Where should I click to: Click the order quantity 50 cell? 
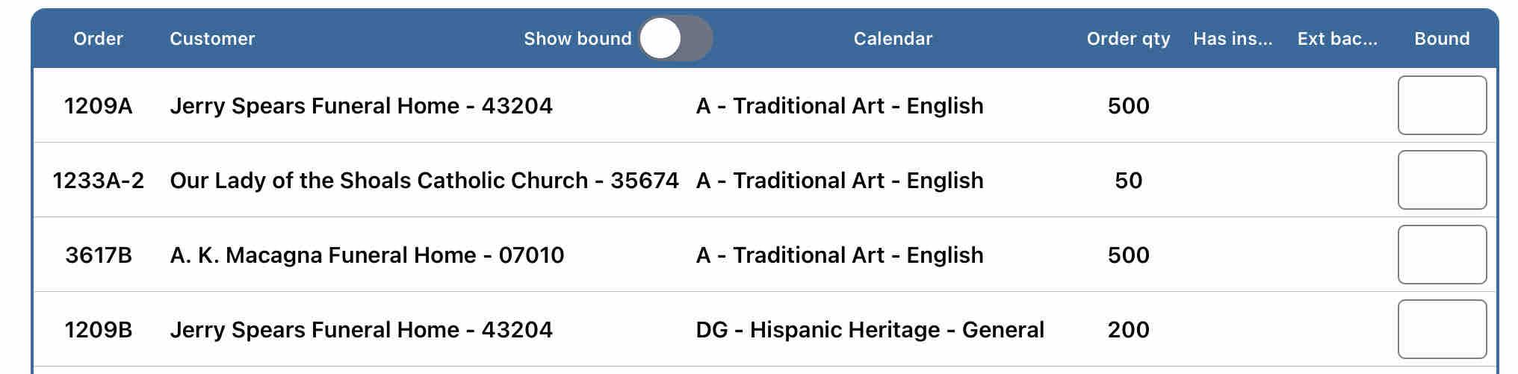1128,181
